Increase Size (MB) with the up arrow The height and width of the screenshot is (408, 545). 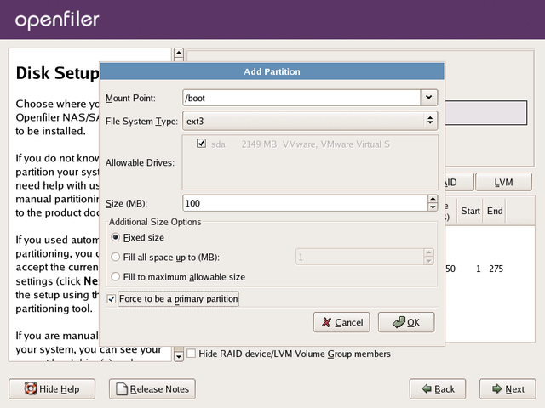(431, 200)
